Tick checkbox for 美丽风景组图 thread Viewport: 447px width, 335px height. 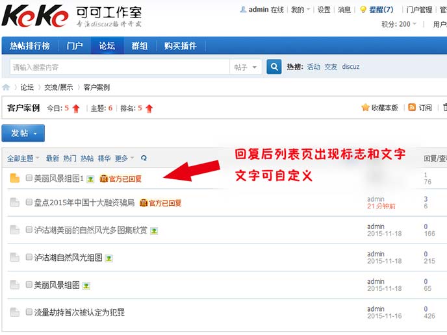tap(29, 284)
